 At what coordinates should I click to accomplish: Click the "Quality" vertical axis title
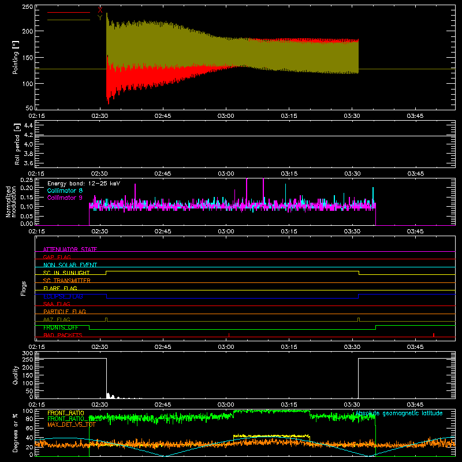coord(16,375)
